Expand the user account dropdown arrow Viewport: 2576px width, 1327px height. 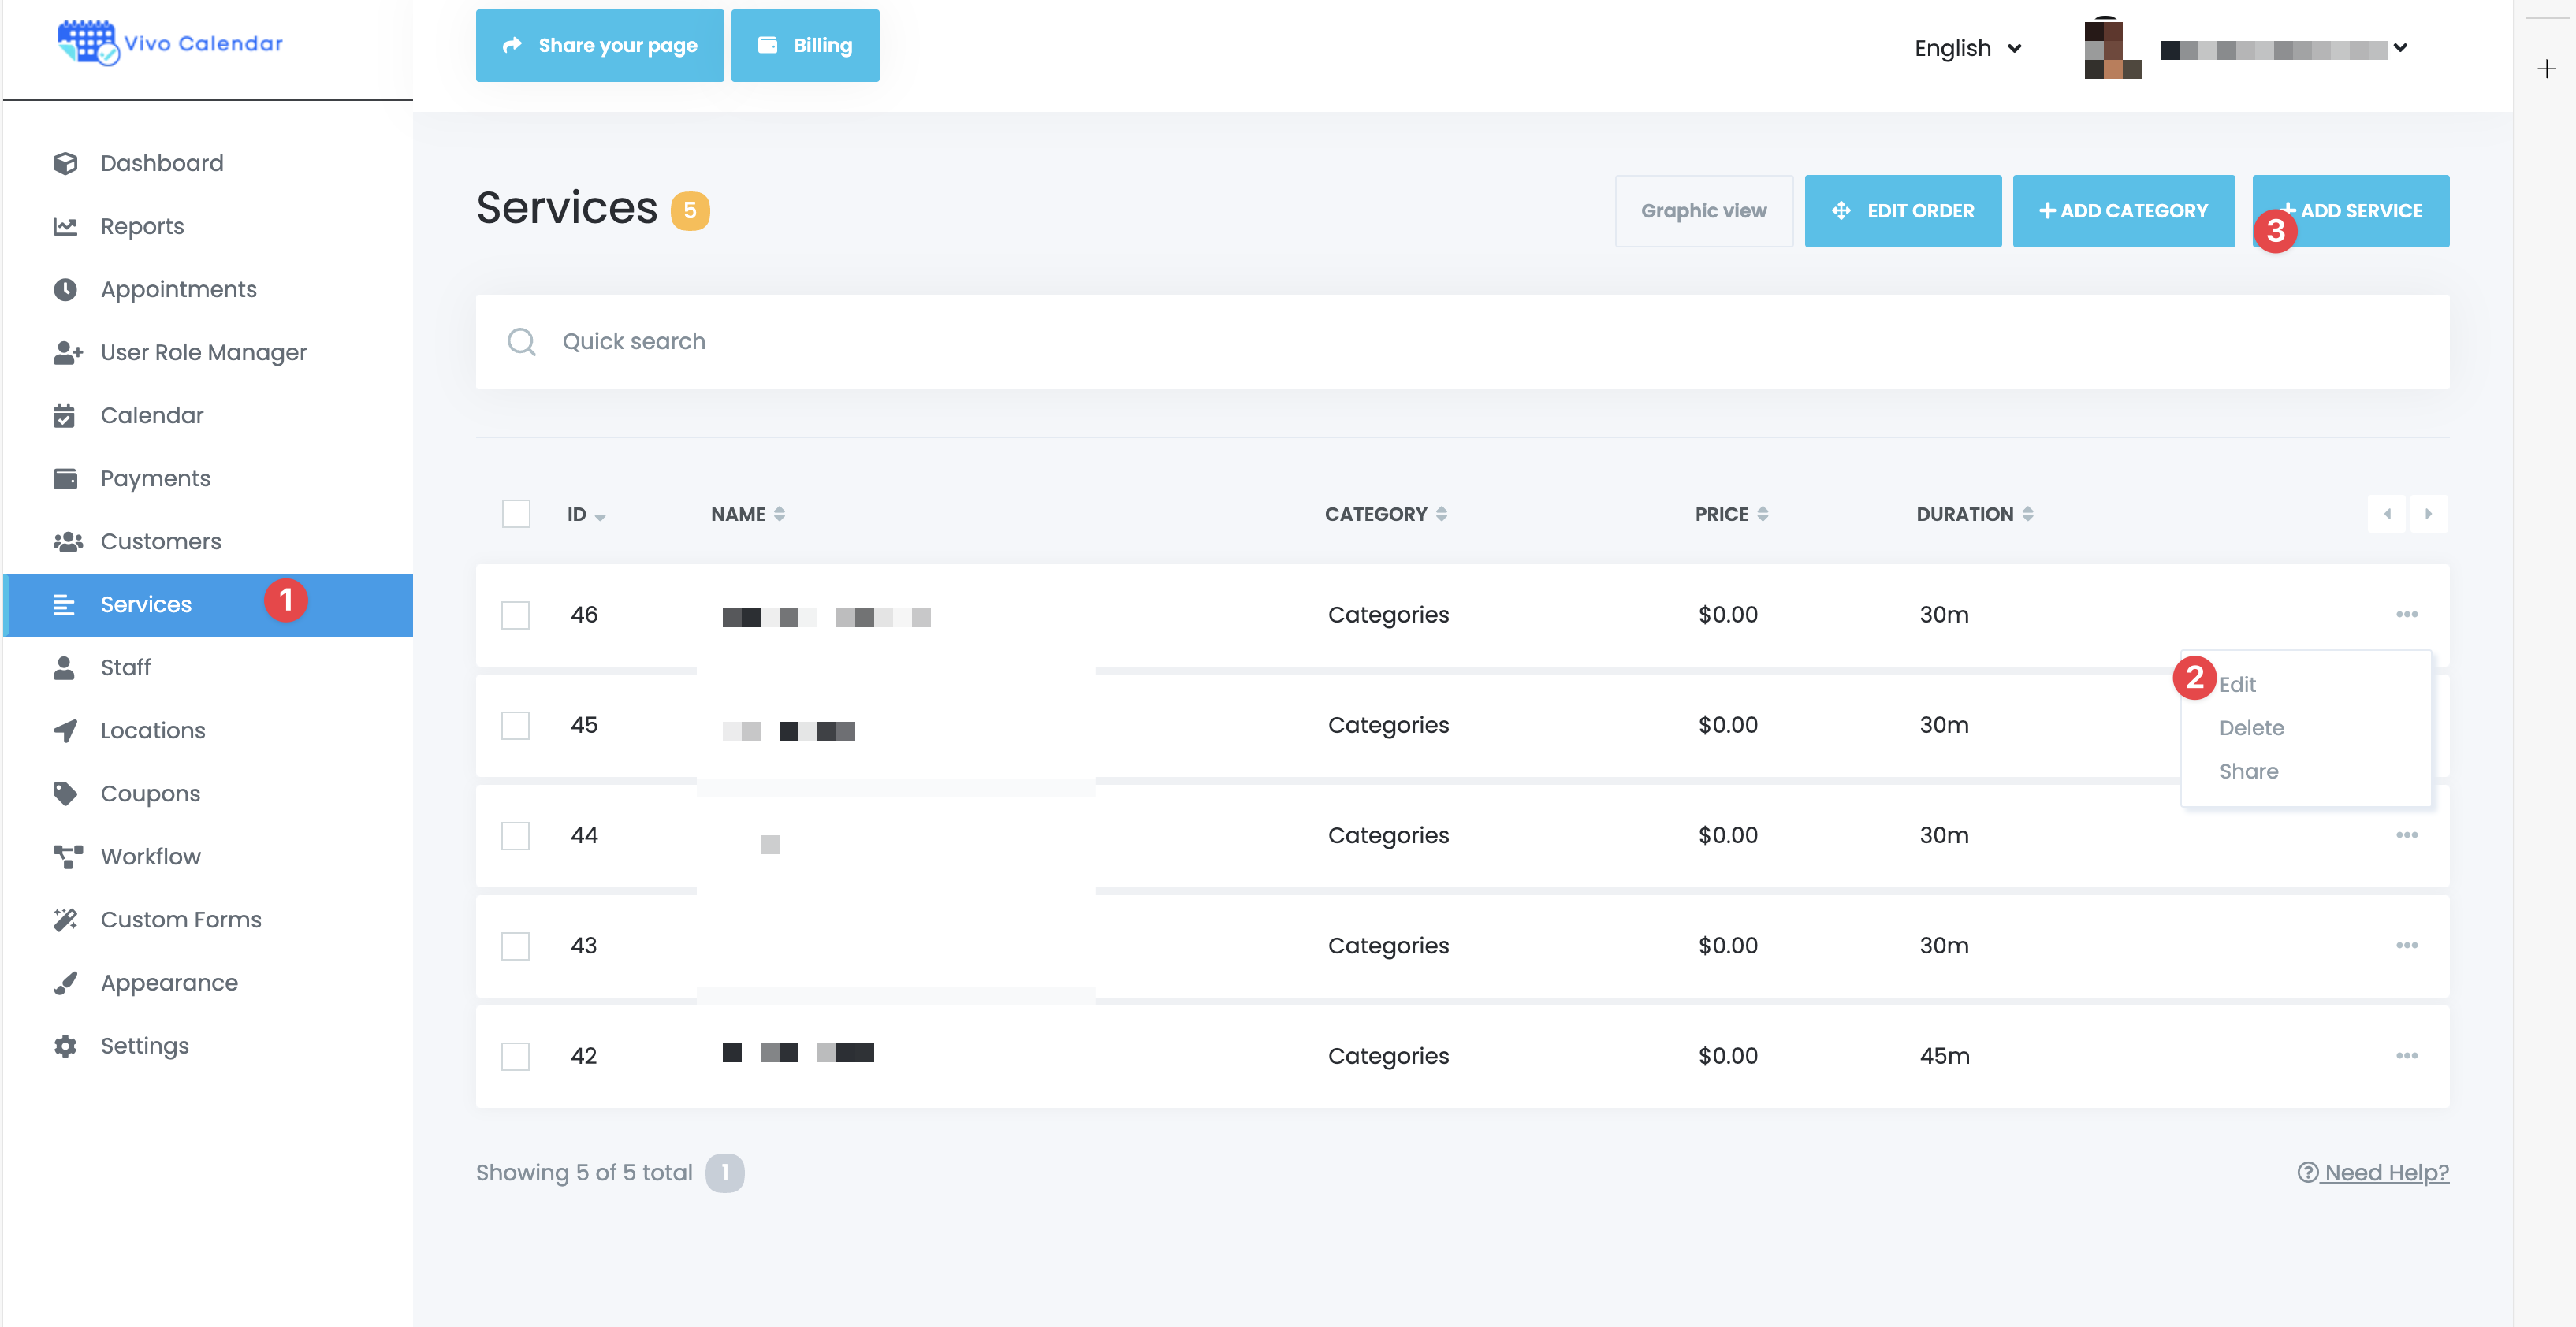tap(2399, 48)
